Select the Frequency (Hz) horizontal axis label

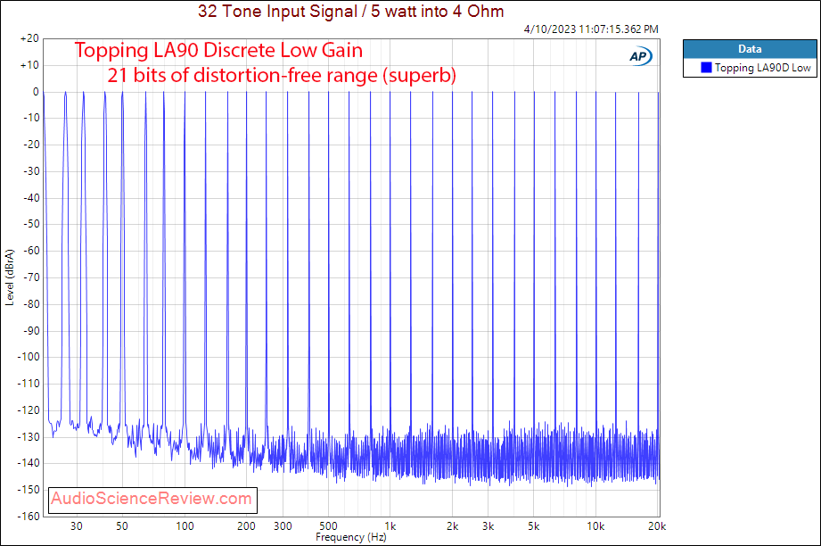[x=350, y=538]
